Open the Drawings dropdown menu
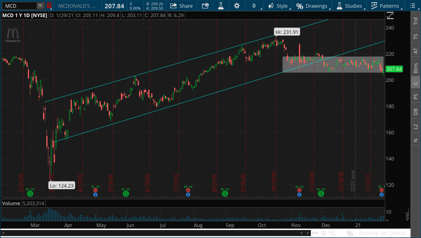 coord(313,6)
